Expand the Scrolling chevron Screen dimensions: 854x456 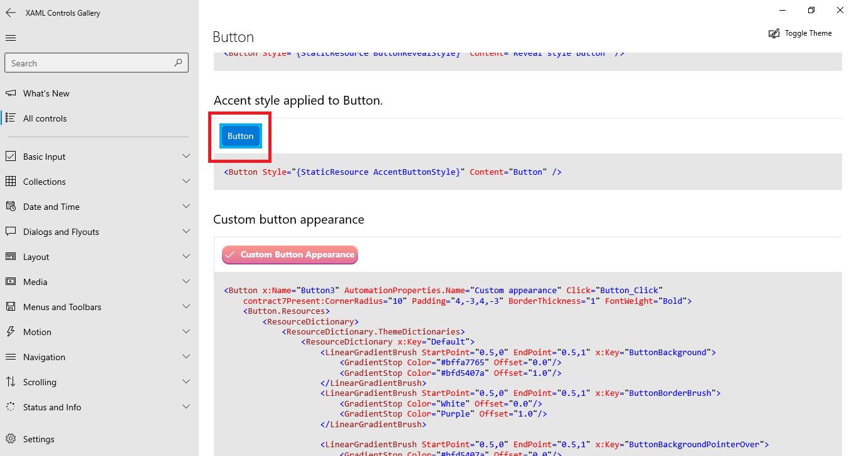click(x=186, y=381)
